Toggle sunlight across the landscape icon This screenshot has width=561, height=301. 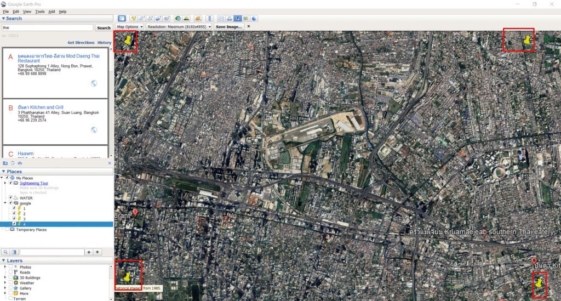click(186, 18)
